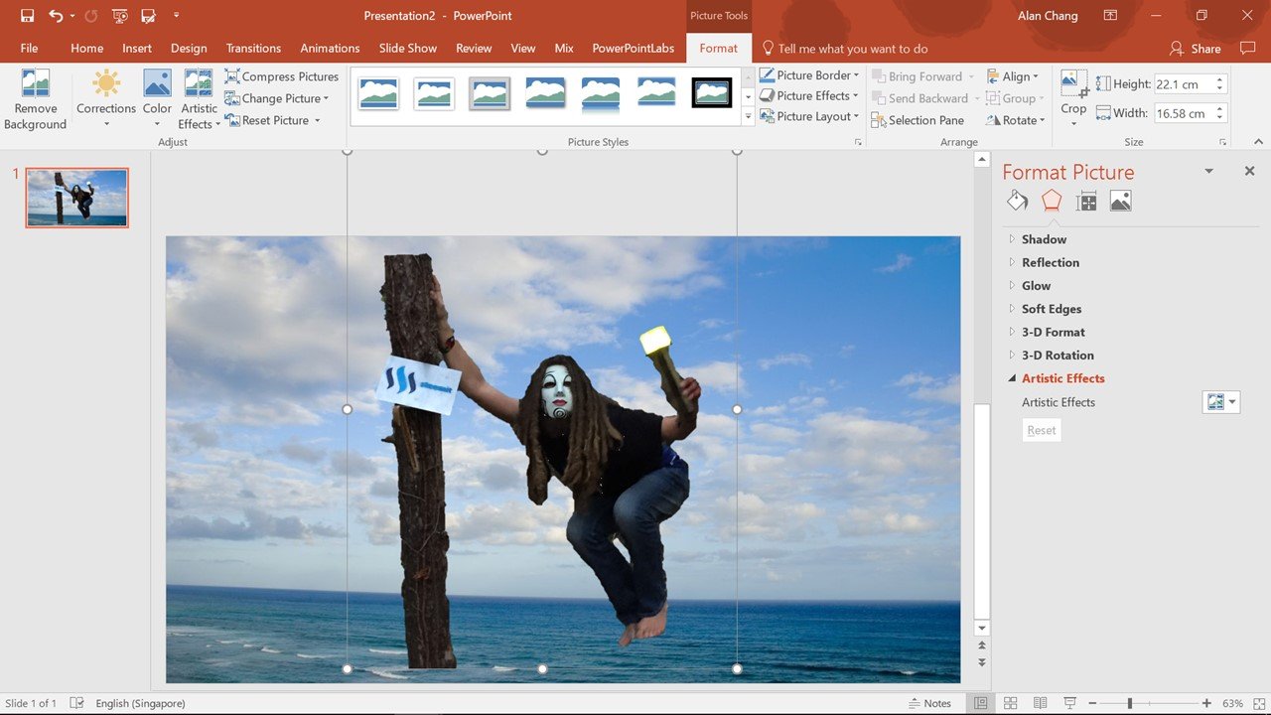Open the Size & Properties pane icon
The image size is (1271, 715).
click(1086, 202)
